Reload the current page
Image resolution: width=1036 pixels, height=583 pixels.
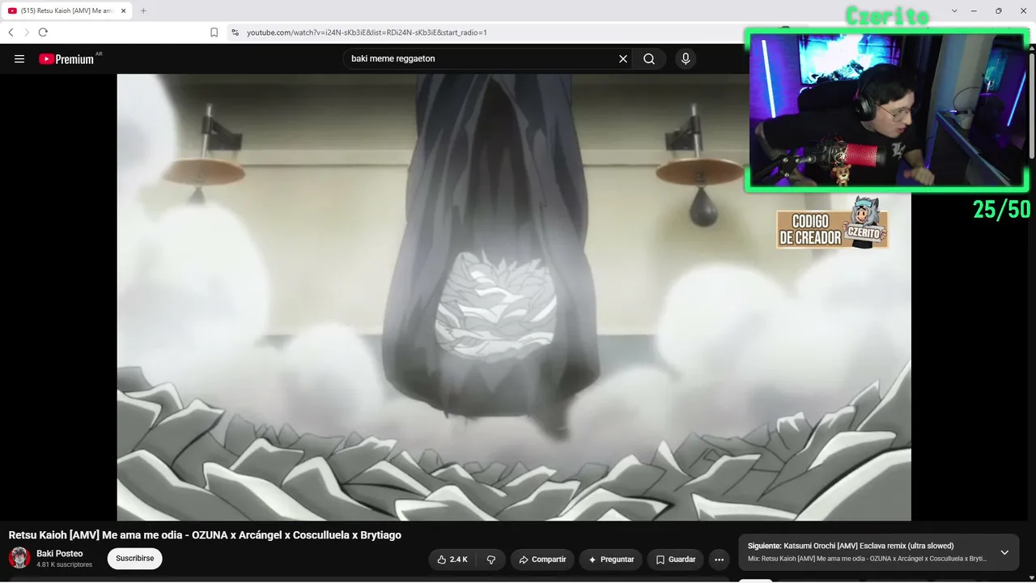tap(43, 32)
